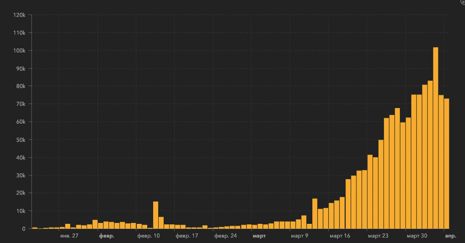
Task: Select the '60k' y-axis value
Action: 21,122
